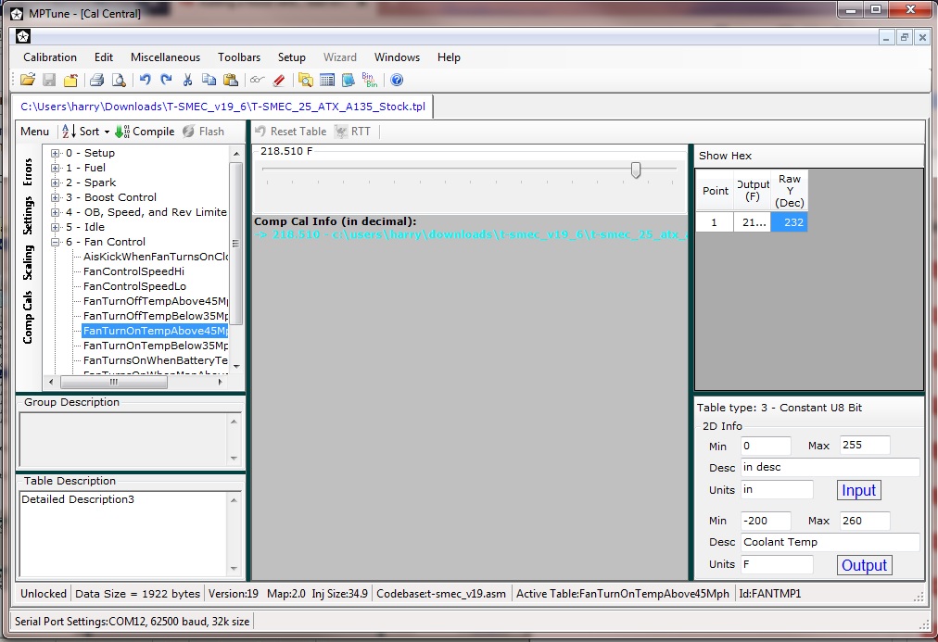The width and height of the screenshot is (938, 642).
Task: Click the blue notepad icon
Action: pyautogui.click(x=349, y=80)
